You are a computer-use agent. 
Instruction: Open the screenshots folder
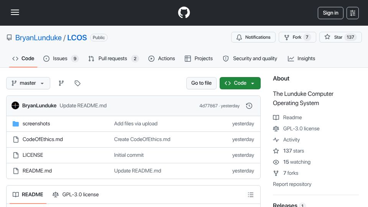point(36,124)
